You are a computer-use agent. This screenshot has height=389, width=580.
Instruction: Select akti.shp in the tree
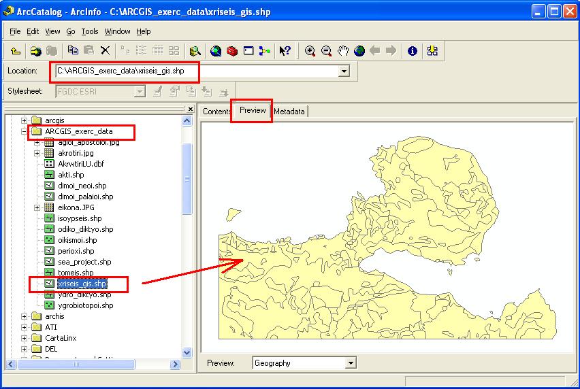tap(71, 175)
